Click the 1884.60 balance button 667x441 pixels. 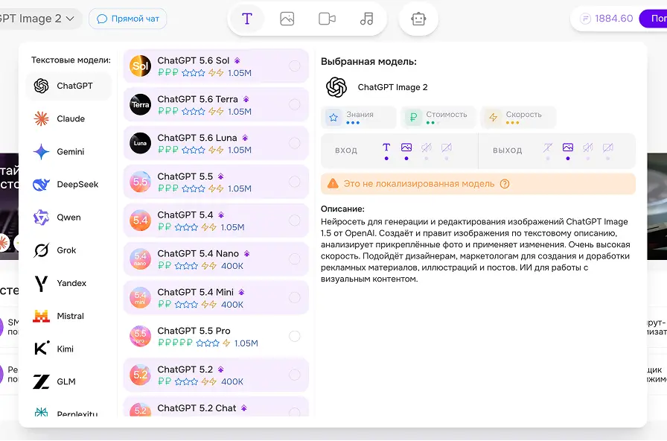[607, 19]
